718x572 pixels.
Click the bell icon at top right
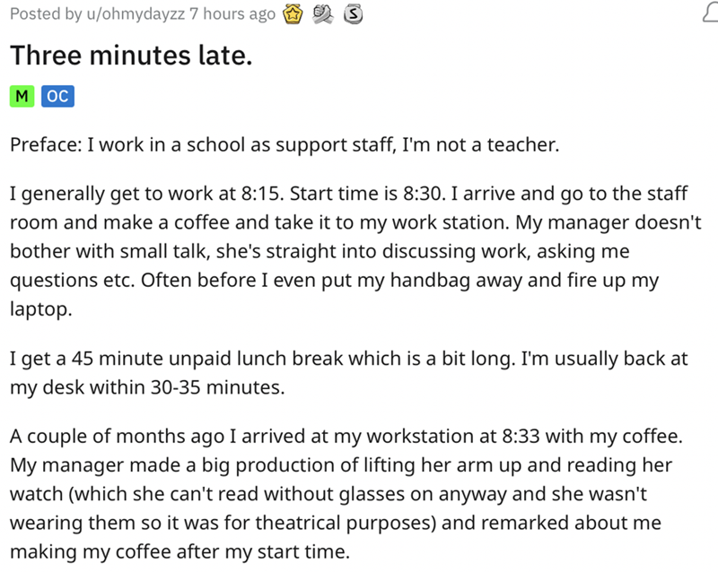[x=710, y=13]
